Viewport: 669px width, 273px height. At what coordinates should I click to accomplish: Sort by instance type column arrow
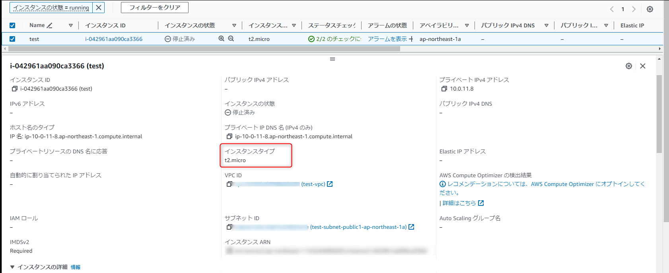(x=294, y=25)
